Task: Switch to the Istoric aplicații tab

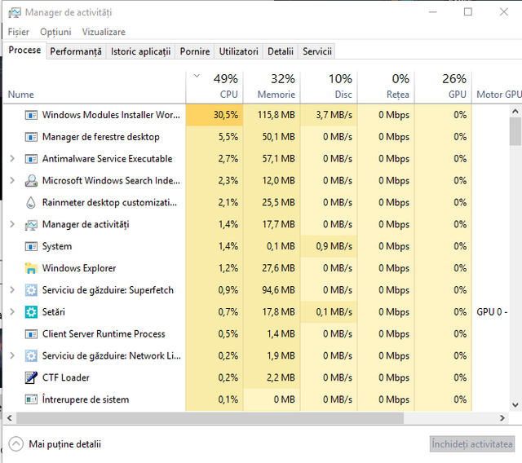Action: [x=140, y=51]
